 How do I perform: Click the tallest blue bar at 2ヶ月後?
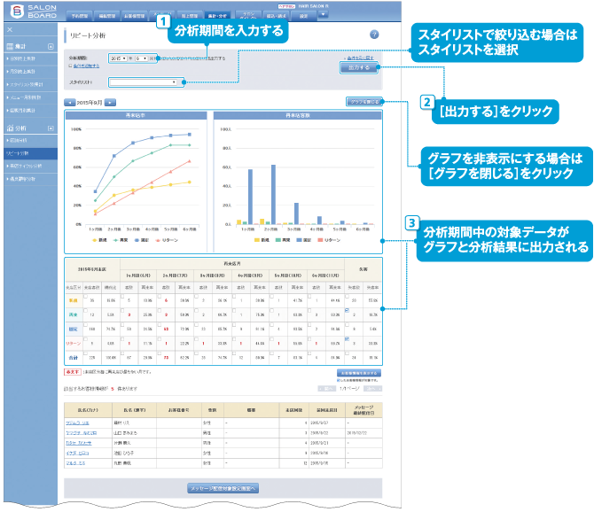(273, 195)
